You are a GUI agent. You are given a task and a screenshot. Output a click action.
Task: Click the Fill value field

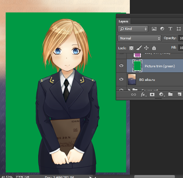tap(181, 48)
